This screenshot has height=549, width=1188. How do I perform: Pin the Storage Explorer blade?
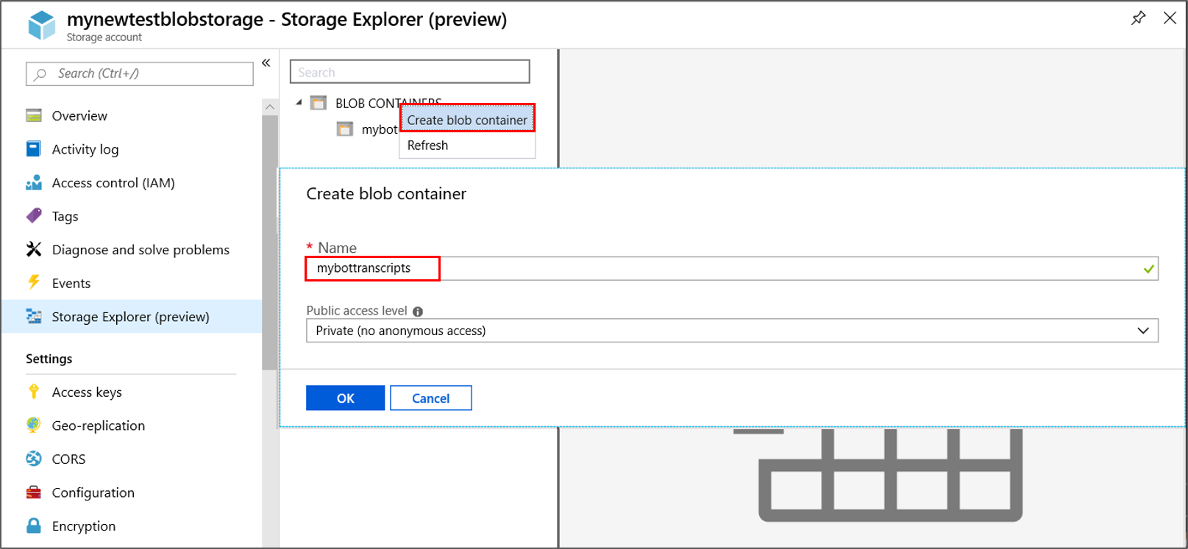tap(1138, 18)
